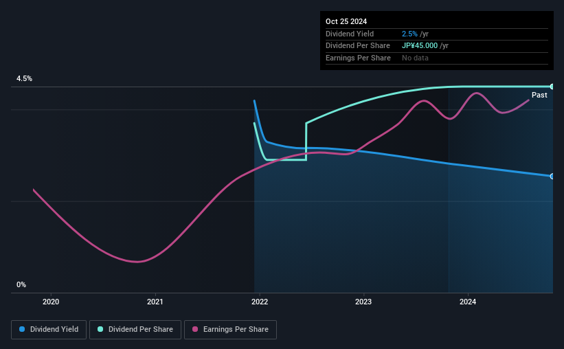
Task: Click the Past label on chart
Action: tap(539, 95)
